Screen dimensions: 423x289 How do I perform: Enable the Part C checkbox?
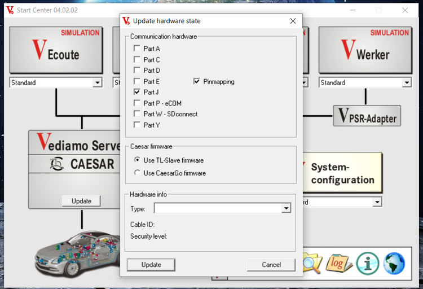[x=137, y=59]
